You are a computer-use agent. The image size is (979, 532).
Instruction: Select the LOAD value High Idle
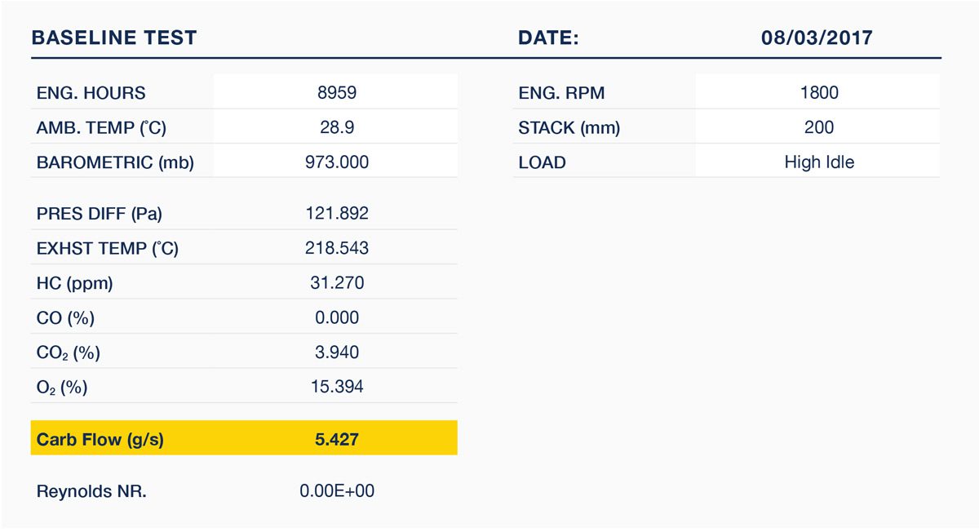tap(819, 162)
